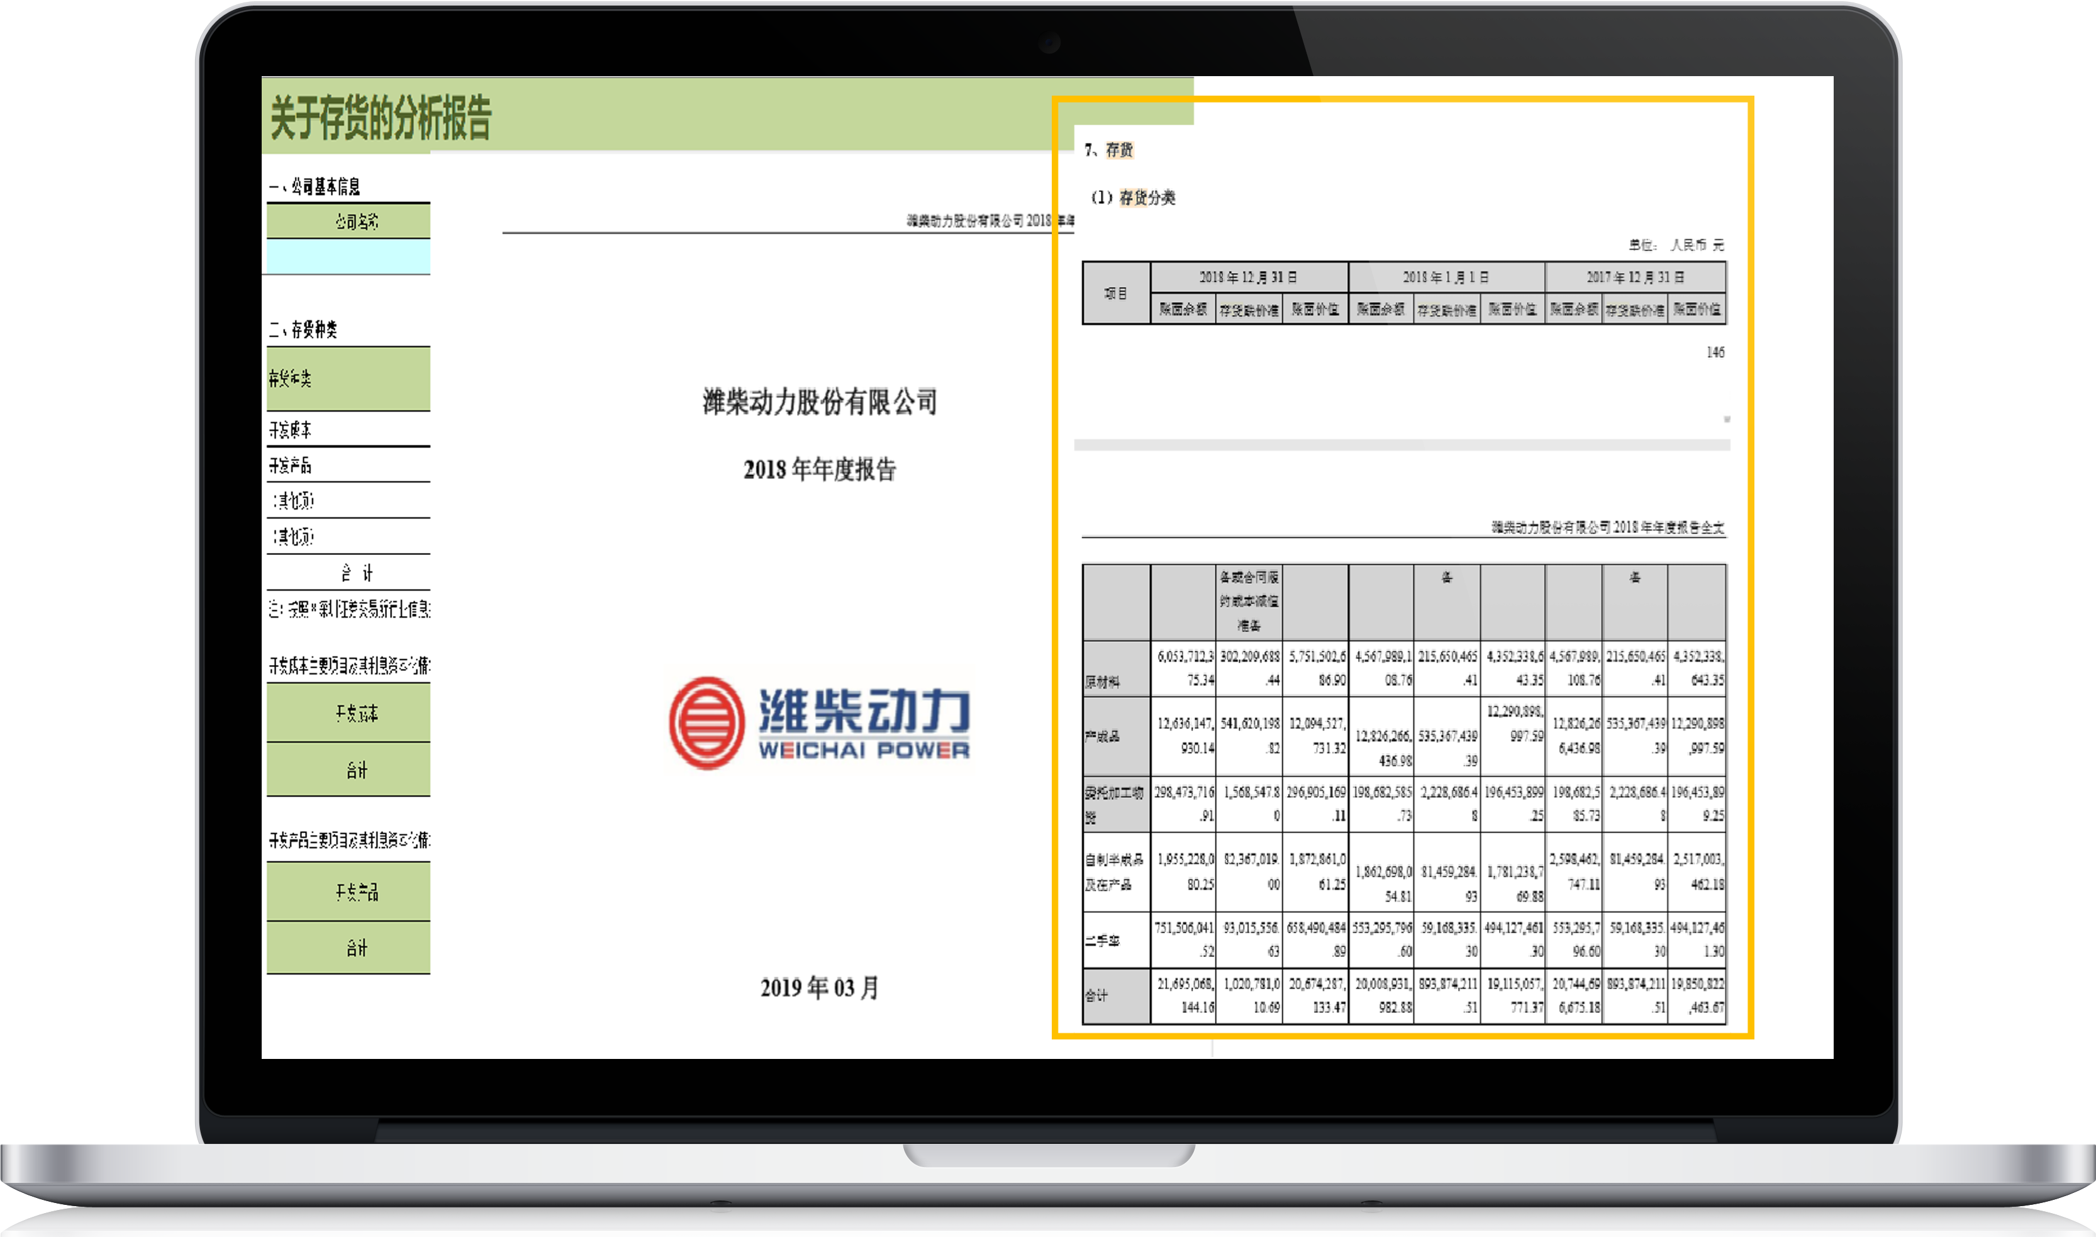Click the (1) 存货分类 subheading

pos(1134,198)
